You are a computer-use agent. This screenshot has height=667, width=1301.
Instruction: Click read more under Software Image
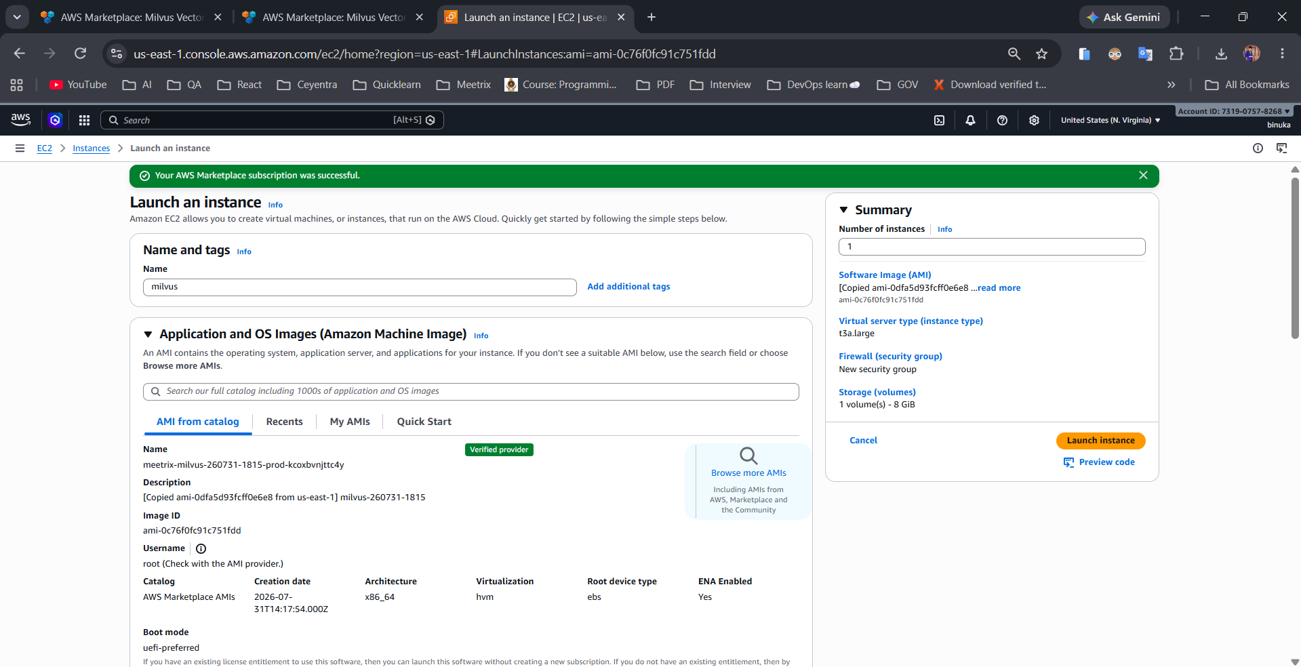[999, 288]
